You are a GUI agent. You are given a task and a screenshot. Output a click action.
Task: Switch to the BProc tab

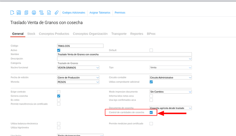(151, 34)
